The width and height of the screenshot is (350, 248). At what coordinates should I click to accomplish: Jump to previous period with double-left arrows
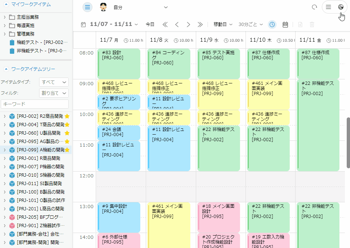(x=165, y=25)
